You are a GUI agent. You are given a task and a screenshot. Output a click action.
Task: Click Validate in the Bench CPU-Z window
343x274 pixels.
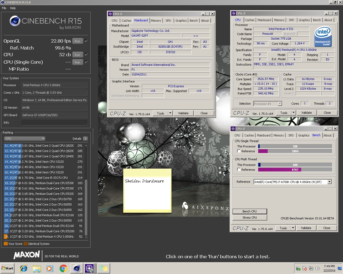pos(306,228)
